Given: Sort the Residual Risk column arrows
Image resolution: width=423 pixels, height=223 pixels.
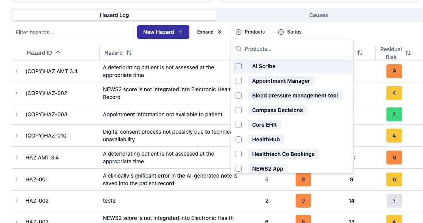Looking at the screenshot, I should click(x=408, y=53).
